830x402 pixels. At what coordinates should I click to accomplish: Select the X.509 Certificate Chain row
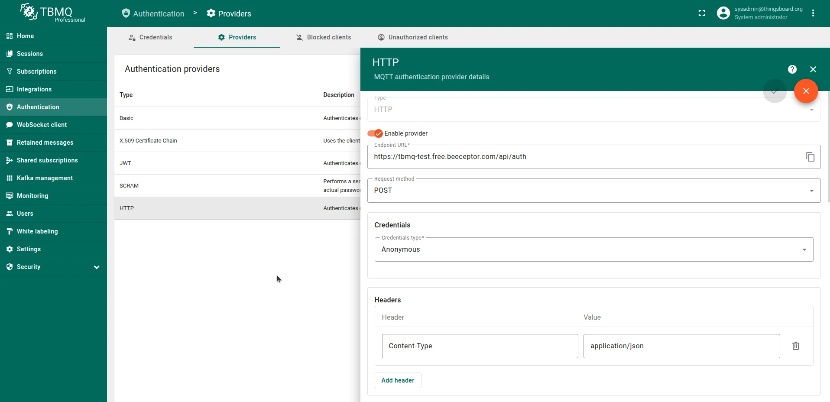(x=237, y=141)
